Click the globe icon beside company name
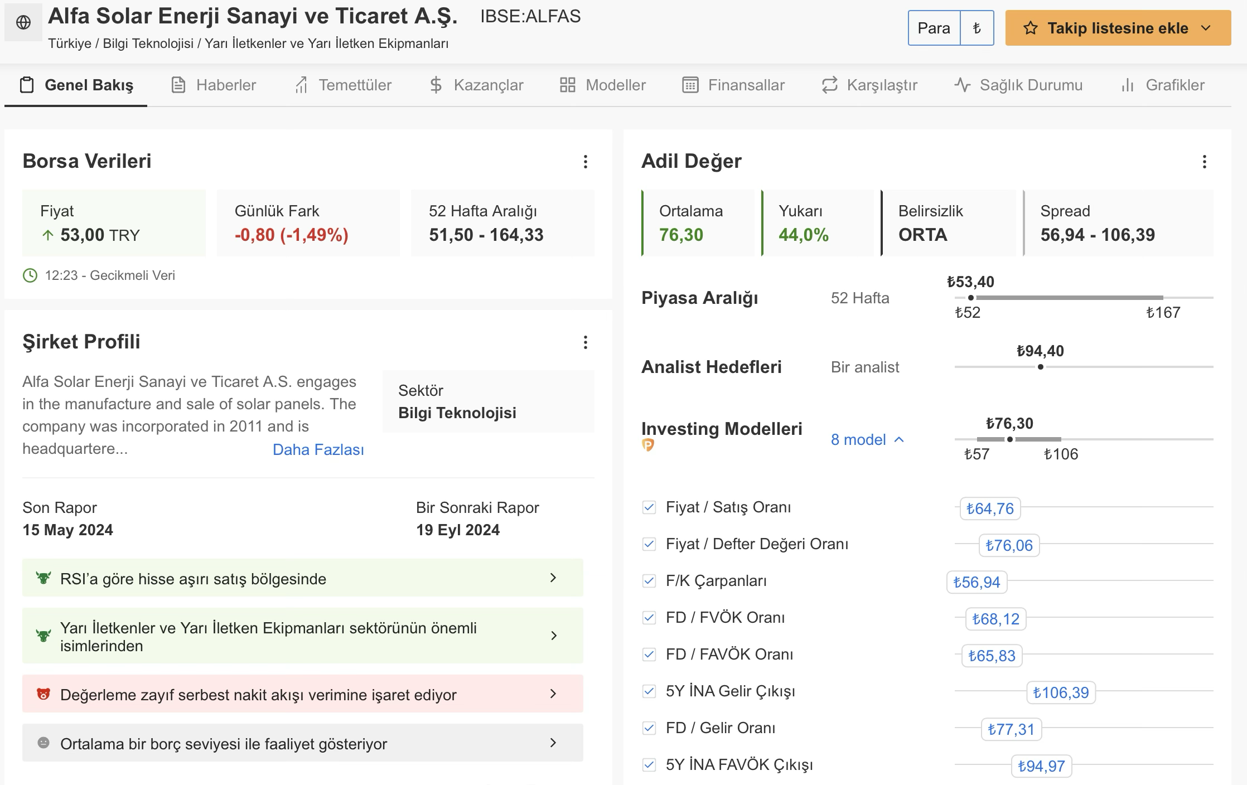 coord(23,22)
